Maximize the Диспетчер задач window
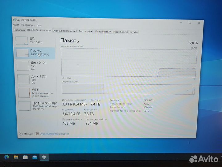This screenshot has height=167, width=222. click(x=190, y=23)
